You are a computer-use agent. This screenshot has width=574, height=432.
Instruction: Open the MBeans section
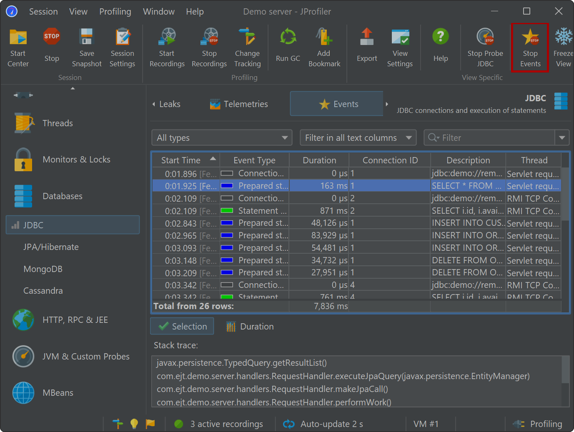click(x=43, y=393)
